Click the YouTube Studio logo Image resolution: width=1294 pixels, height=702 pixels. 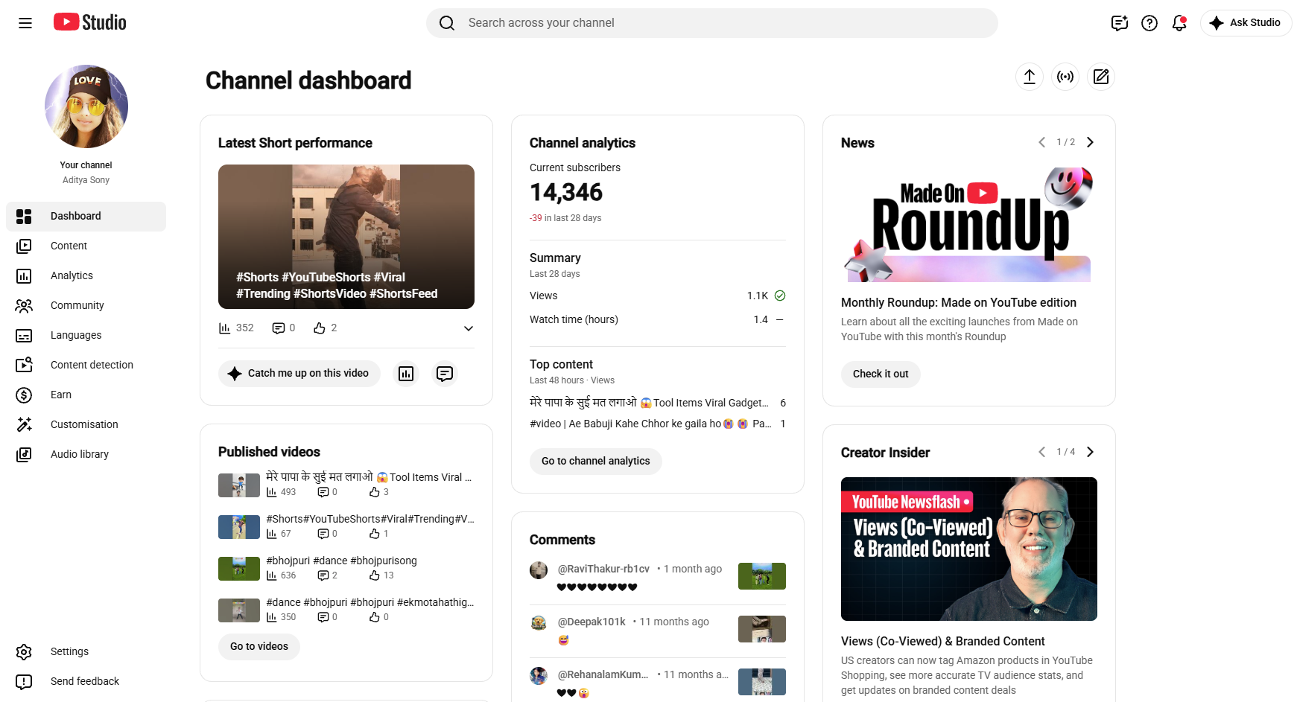tap(89, 22)
